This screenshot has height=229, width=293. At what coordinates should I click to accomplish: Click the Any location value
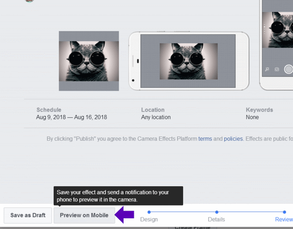[156, 117]
